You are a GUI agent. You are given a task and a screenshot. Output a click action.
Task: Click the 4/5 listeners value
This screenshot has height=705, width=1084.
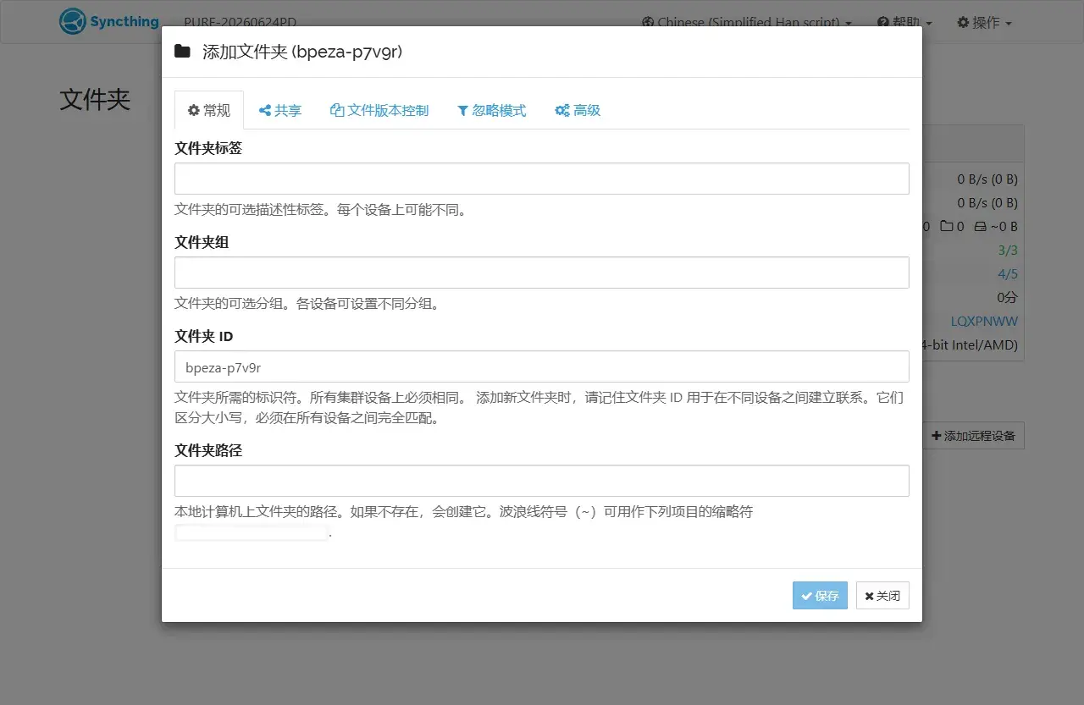click(x=1008, y=274)
